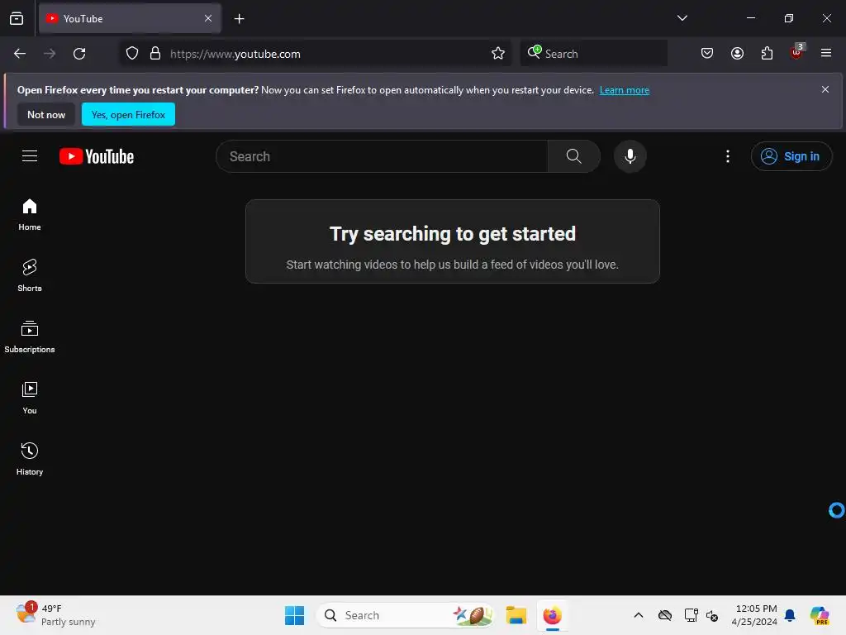Click the Firefox toolbar Search box
The height and width of the screenshot is (635, 846).
coord(593,54)
